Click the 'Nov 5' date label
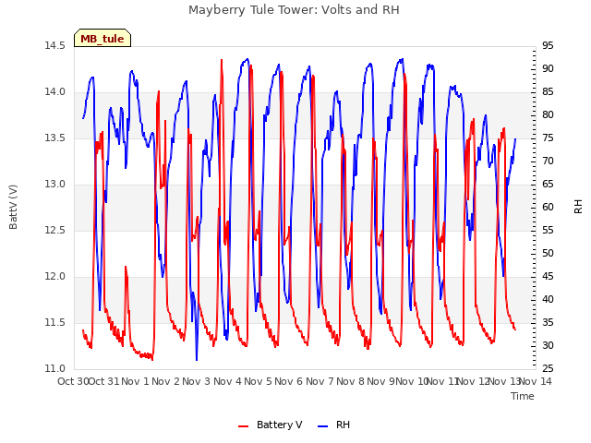591x443 pixels. [x=258, y=381]
